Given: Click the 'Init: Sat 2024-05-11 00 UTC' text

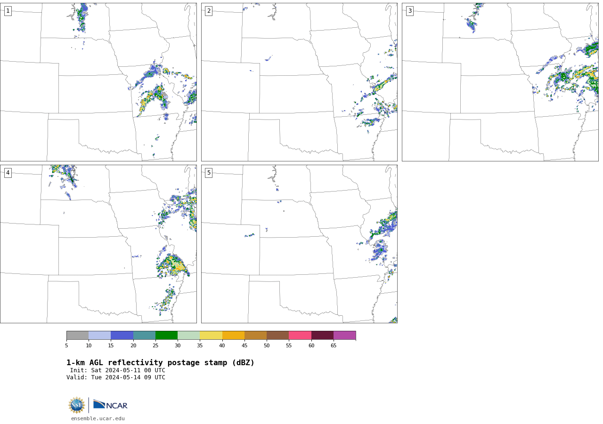Looking at the screenshot, I should (x=118, y=370).
